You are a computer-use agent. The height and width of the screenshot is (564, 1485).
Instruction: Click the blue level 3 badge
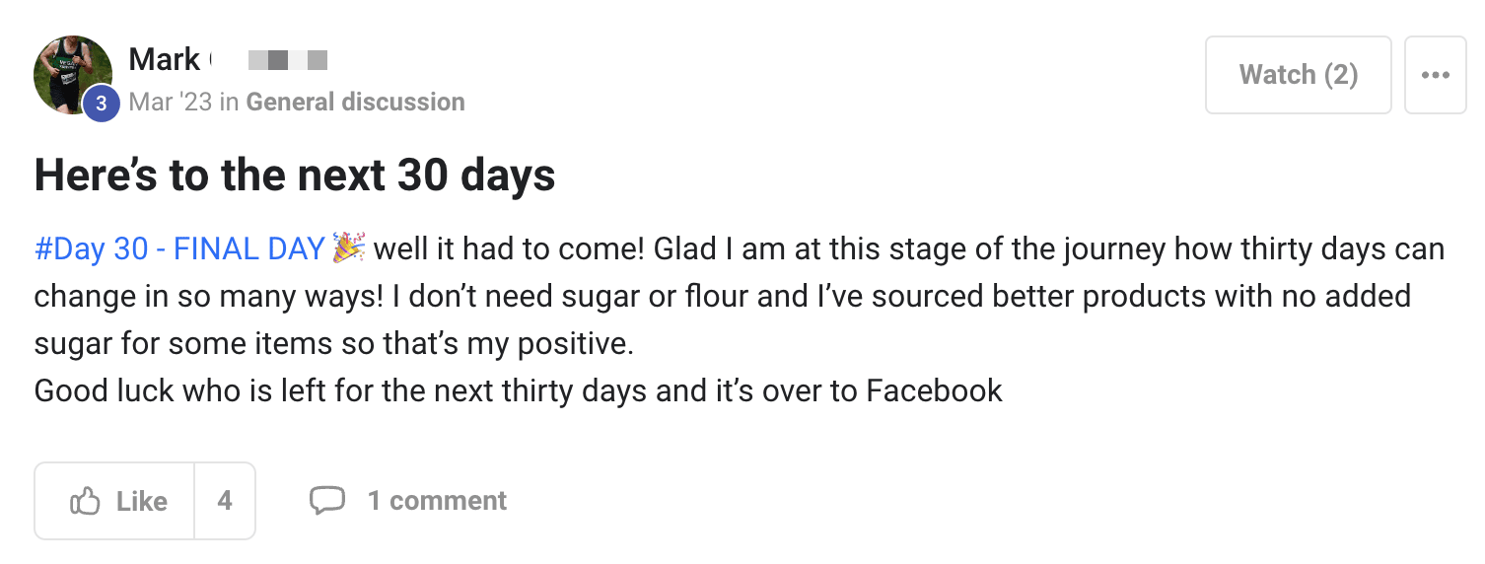click(x=101, y=103)
